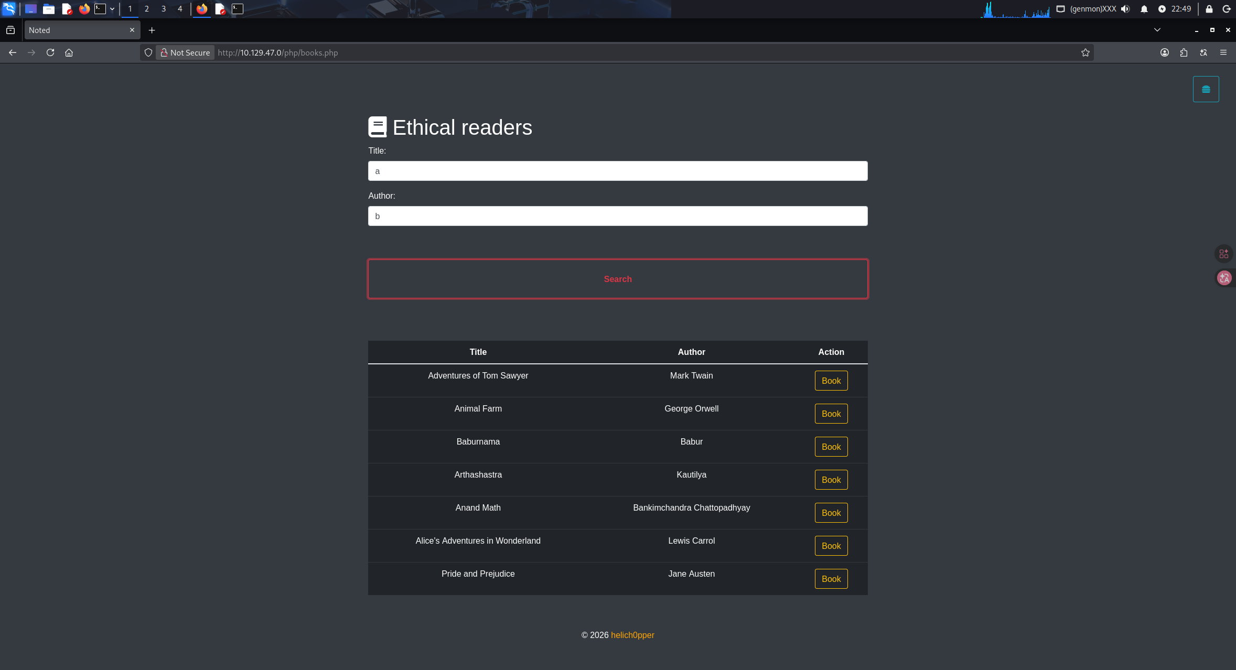The width and height of the screenshot is (1236, 670).
Task: Open a new browser tab
Action: pyautogui.click(x=152, y=30)
